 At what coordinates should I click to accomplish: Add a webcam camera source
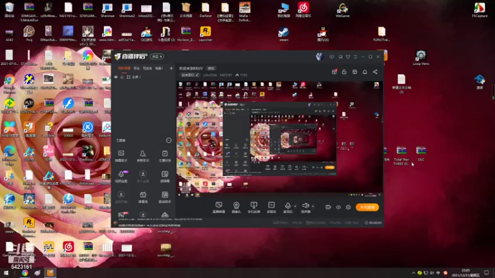[236, 208]
